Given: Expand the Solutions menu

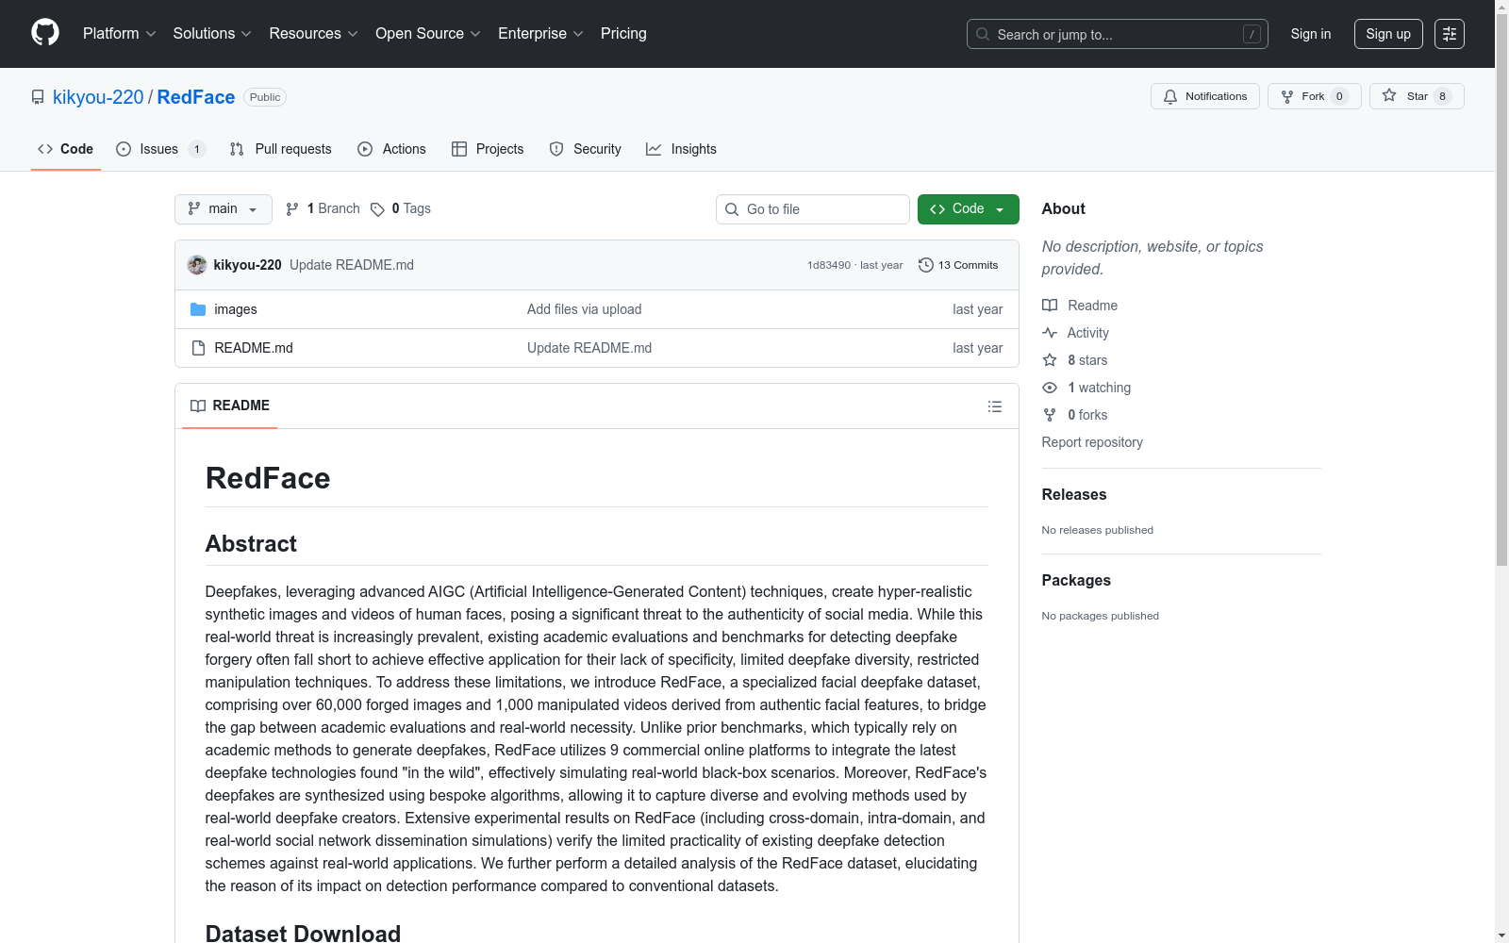Looking at the screenshot, I should (x=212, y=33).
